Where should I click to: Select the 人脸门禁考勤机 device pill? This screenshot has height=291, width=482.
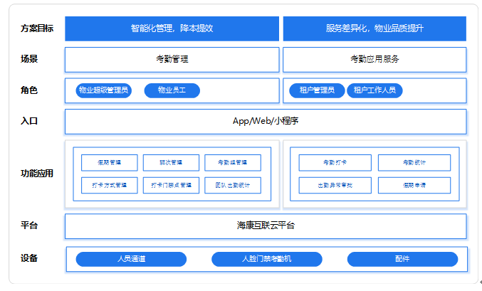coord(266,259)
